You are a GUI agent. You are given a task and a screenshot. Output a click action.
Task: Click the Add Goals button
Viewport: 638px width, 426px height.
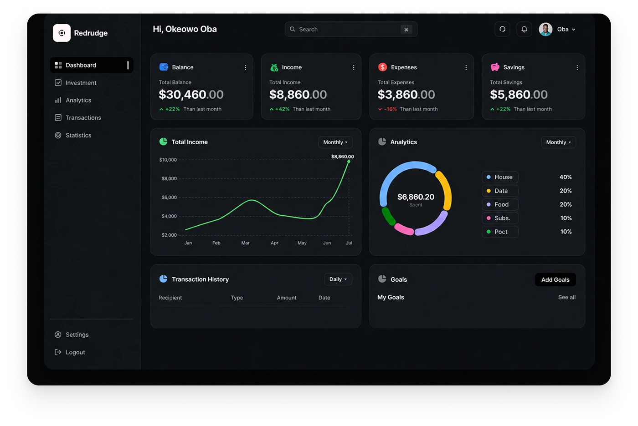click(x=555, y=279)
